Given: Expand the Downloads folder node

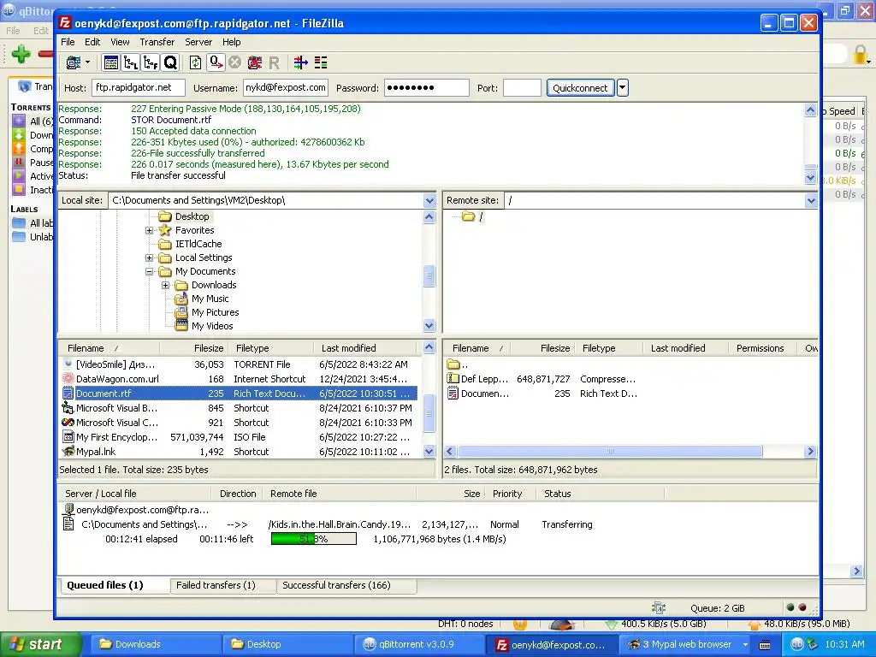Looking at the screenshot, I should click(165, 285).
